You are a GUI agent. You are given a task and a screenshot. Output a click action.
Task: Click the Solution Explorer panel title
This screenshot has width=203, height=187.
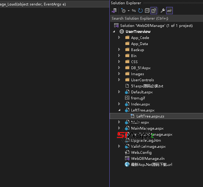(126, 3)
